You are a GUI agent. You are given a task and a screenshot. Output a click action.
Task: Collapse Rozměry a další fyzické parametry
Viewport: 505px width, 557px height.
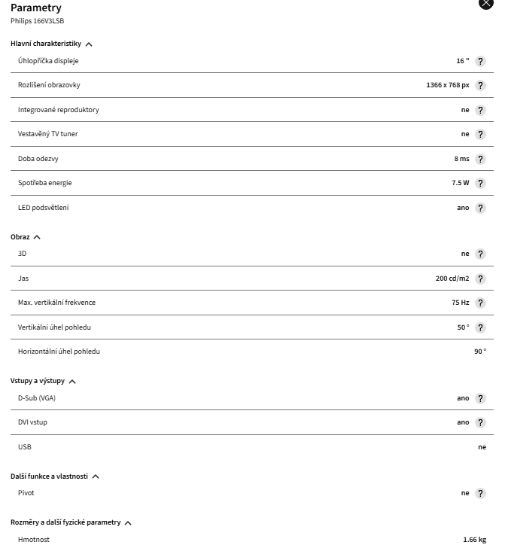tap(128, 523)
